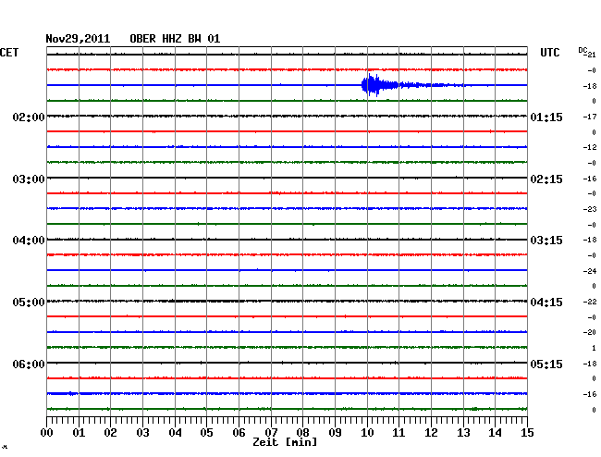Image resolution: width=601 pixels, height=457 pixels.
Task: Select the 05:00 CET time label
Action: [29, 303]
